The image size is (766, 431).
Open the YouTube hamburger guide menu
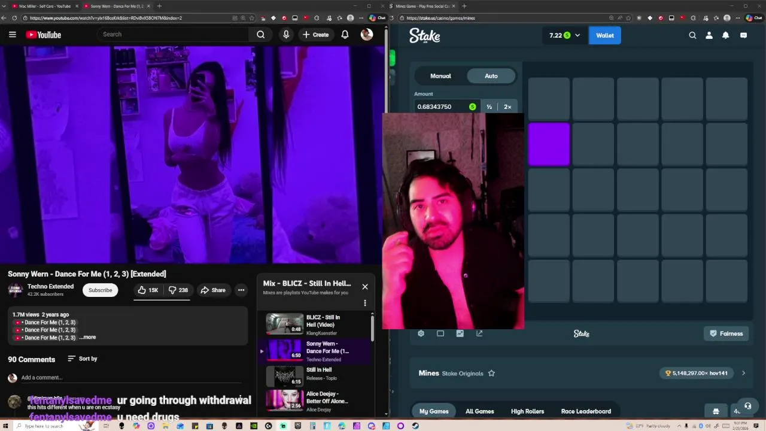pos(12,35)
